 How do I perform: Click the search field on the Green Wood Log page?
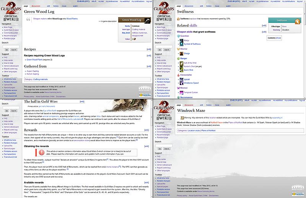click(11, 47)
